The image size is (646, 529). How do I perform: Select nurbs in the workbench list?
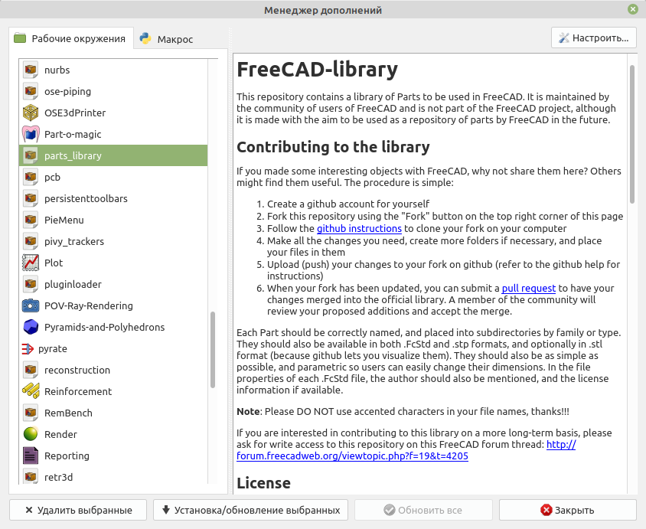tap(113, 70)
